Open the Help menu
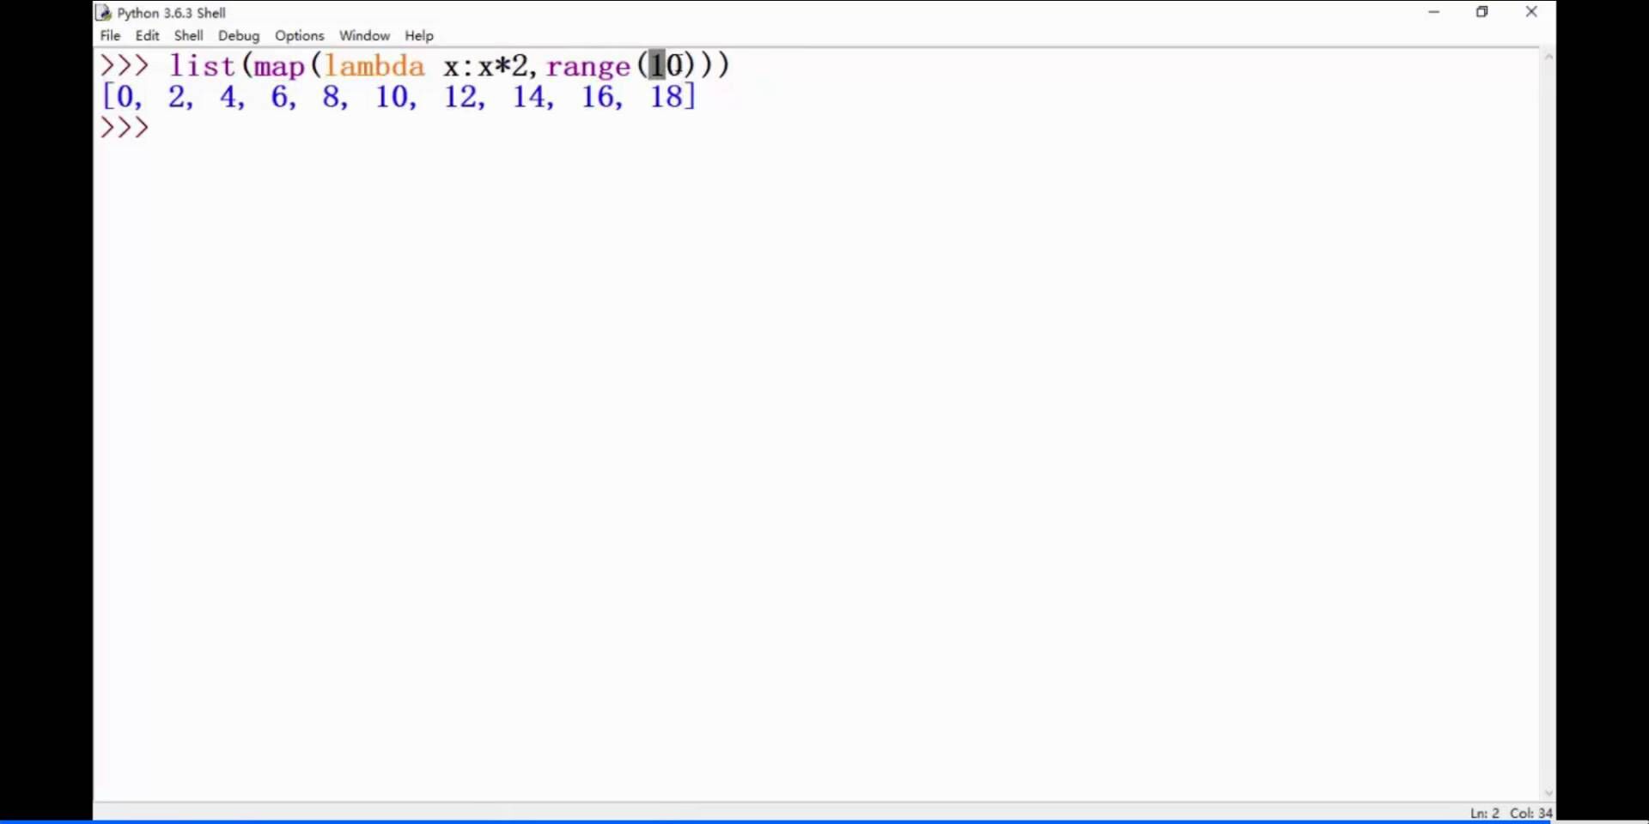Screen dimensions: 1649x824 [419, 35]
